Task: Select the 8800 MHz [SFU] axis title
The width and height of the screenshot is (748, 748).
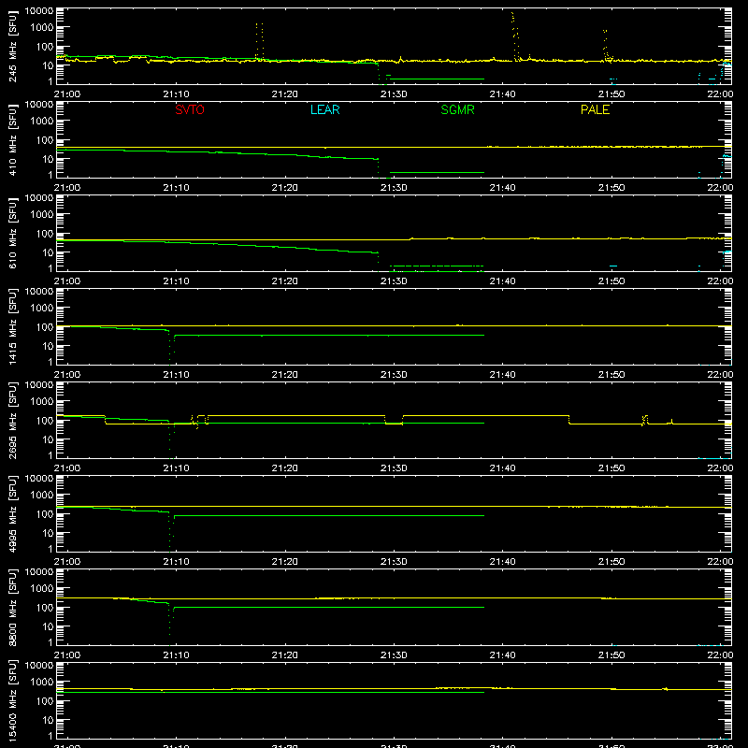Action: (x=13, y=607)
